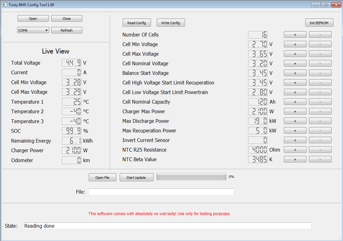Viewport: 343px width, 241px height.
Task: Increase Max Discharge Power with plus
Action: click(295, 121)
